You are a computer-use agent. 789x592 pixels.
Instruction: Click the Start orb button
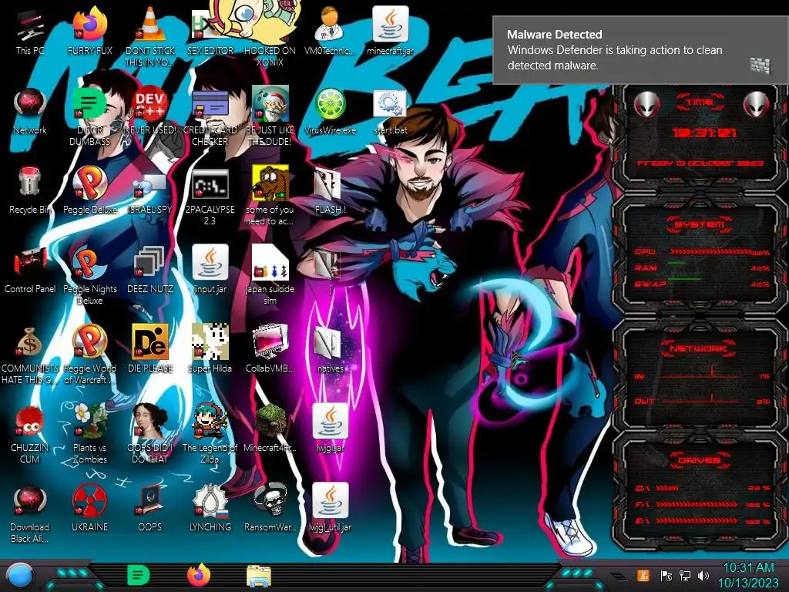pyautogui.click(x=20, y=576)
